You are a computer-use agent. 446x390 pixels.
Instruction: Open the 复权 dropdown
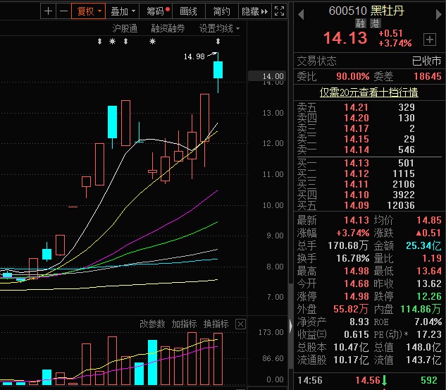point(89,11)
